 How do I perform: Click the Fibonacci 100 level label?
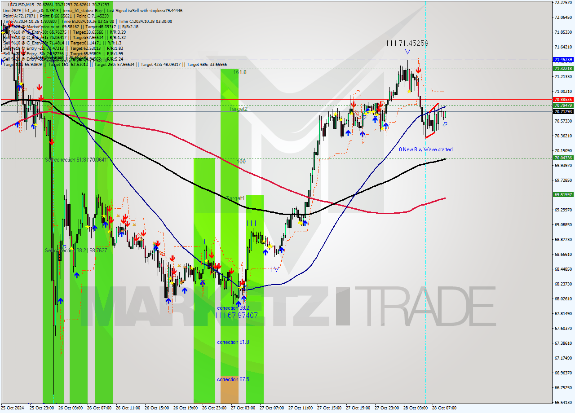tap(241, 161)
